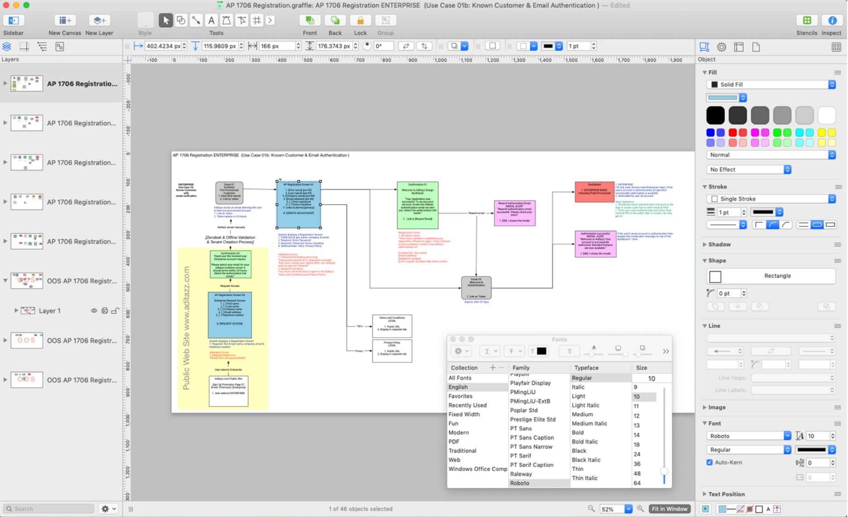Add a New Canvas from toolbar

pos(65,21)
